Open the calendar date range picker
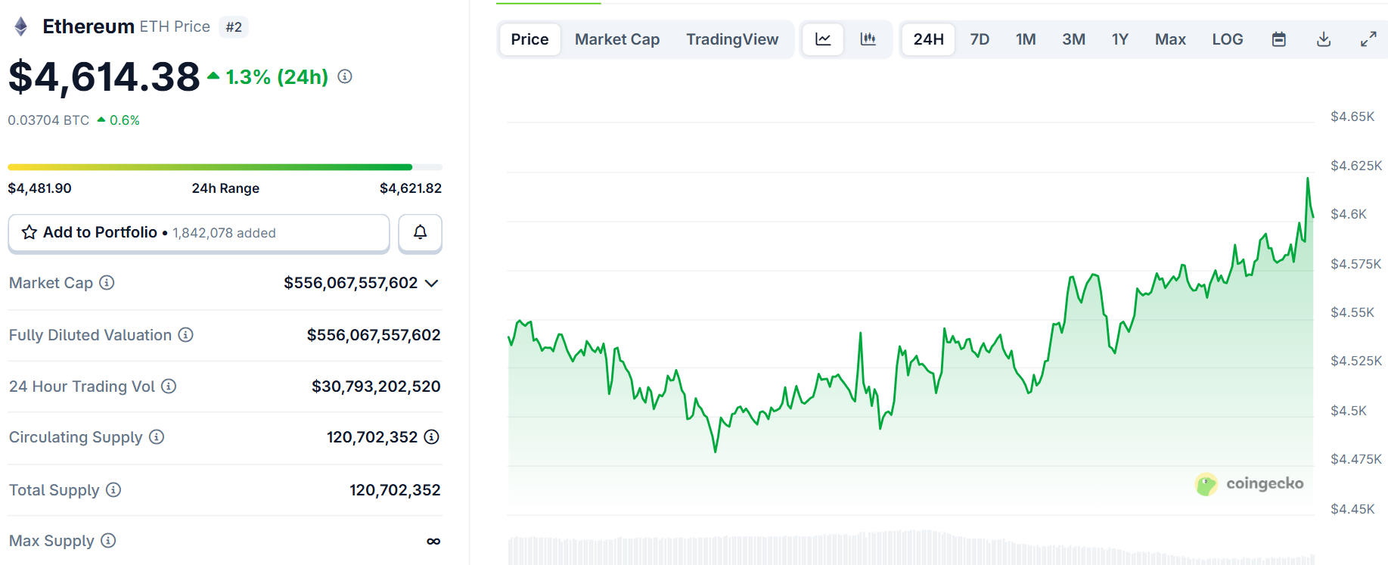Screen dimensions: 1388x565 click(x=1279, y=39)
